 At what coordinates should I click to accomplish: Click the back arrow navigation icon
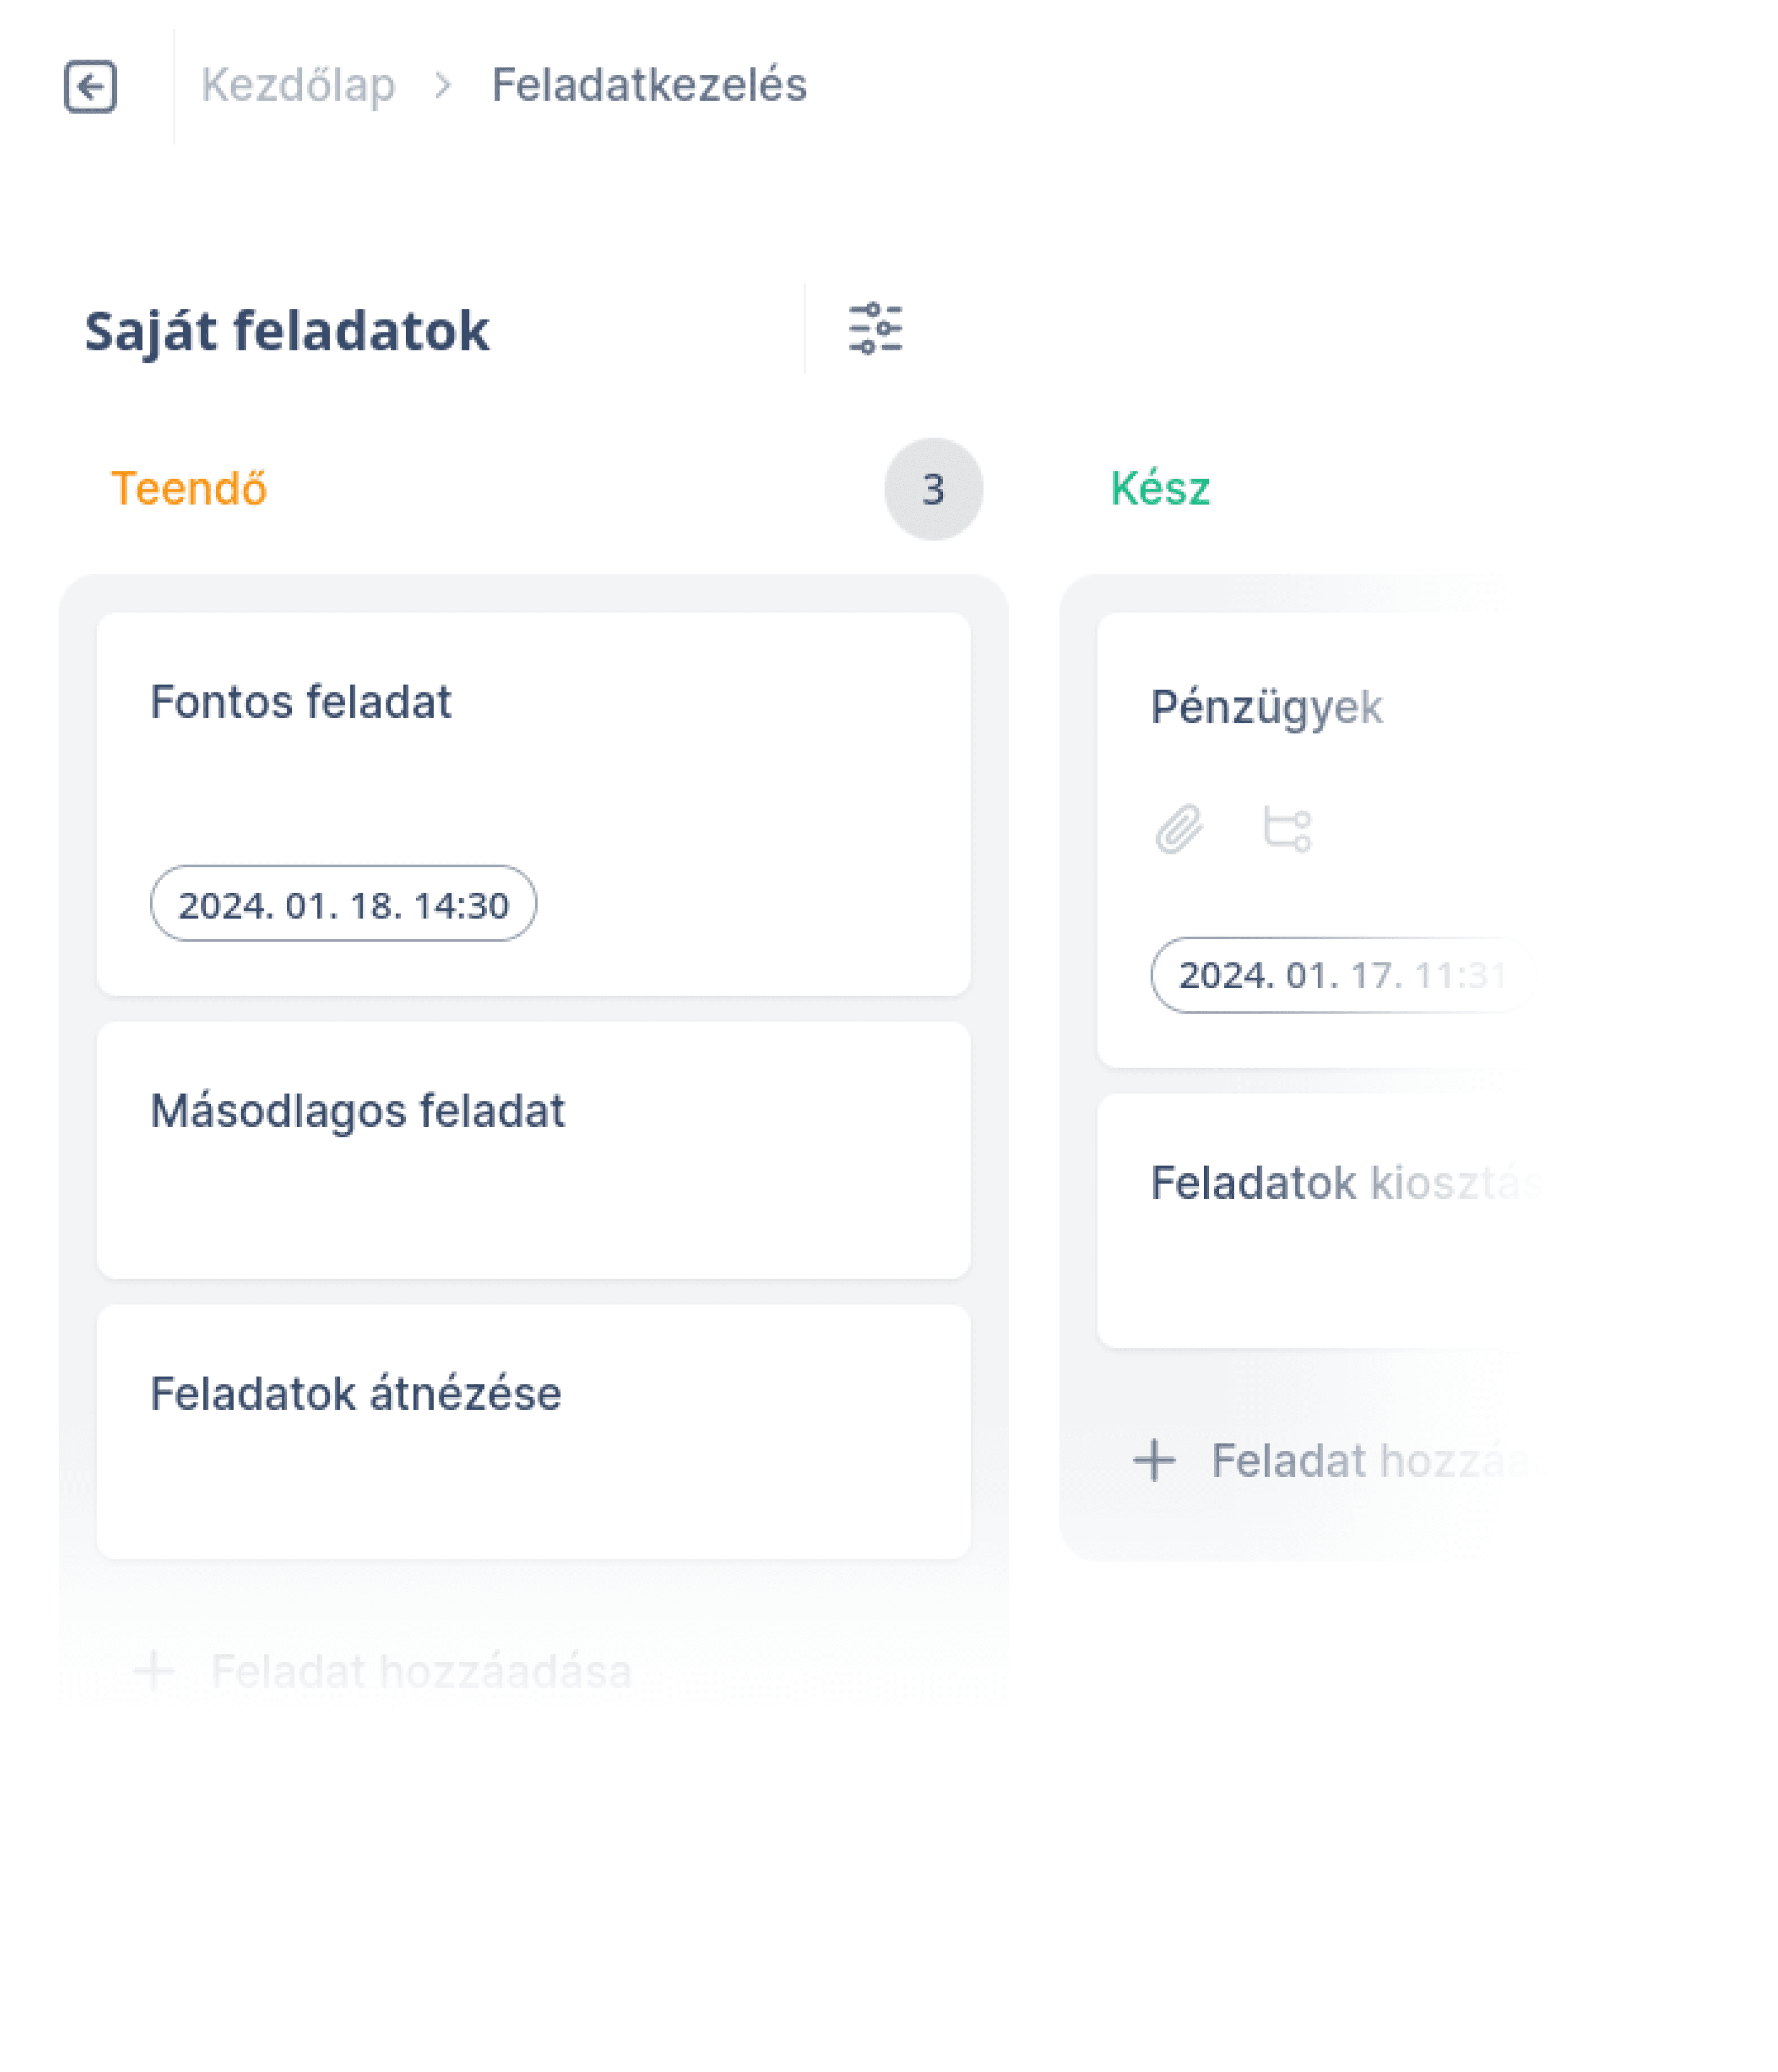pyautogui.click(x=91, y=86)
